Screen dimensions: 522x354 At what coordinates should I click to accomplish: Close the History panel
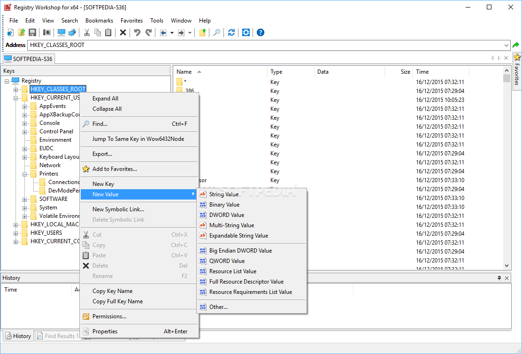[x=507, y=278]
